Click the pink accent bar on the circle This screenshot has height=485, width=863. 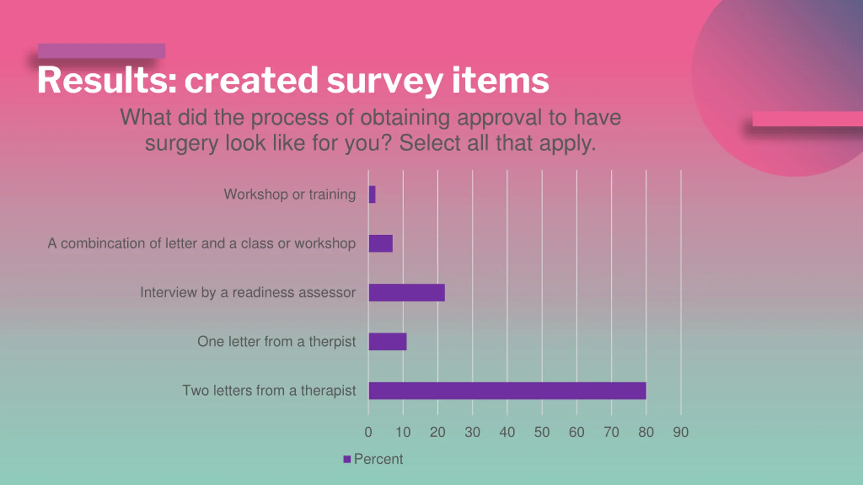click(x=808, y=119)
